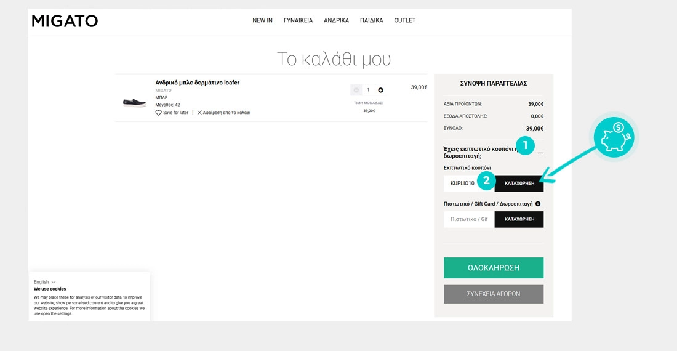Click the loafer product thumbnail
Viewport: 677px width, 351px height.
pos(134,102)
